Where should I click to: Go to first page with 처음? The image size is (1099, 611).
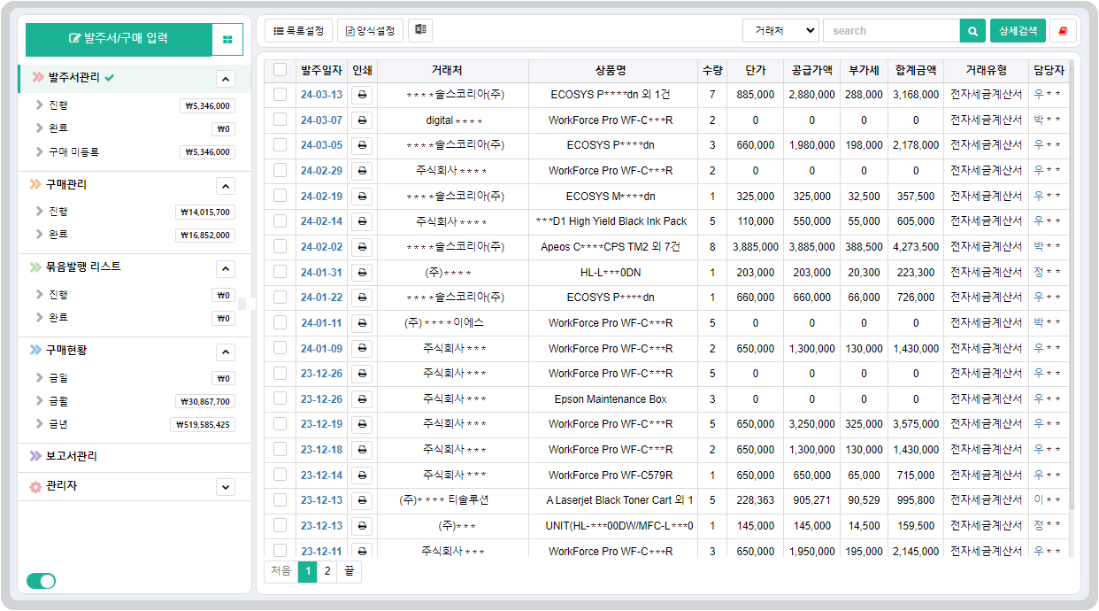click(281, 571)
